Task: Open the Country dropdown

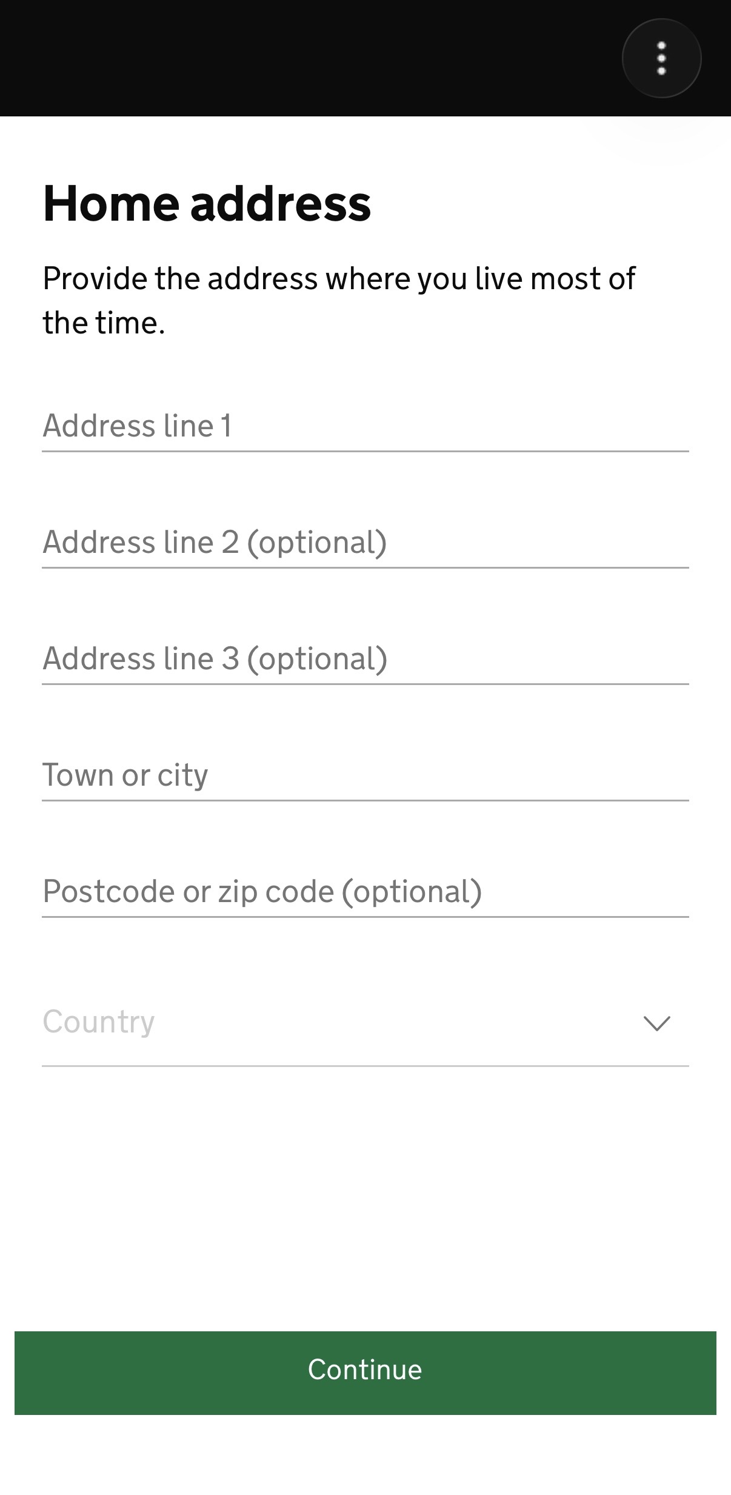Action: click(365, 1023)
